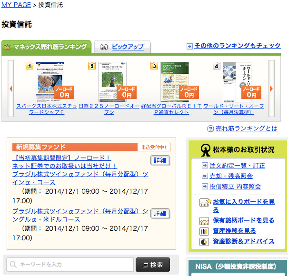Screen dimensions: 288x276
Task: Open 売れ筋ランキングとは help link
Action: tap(246, 128)
